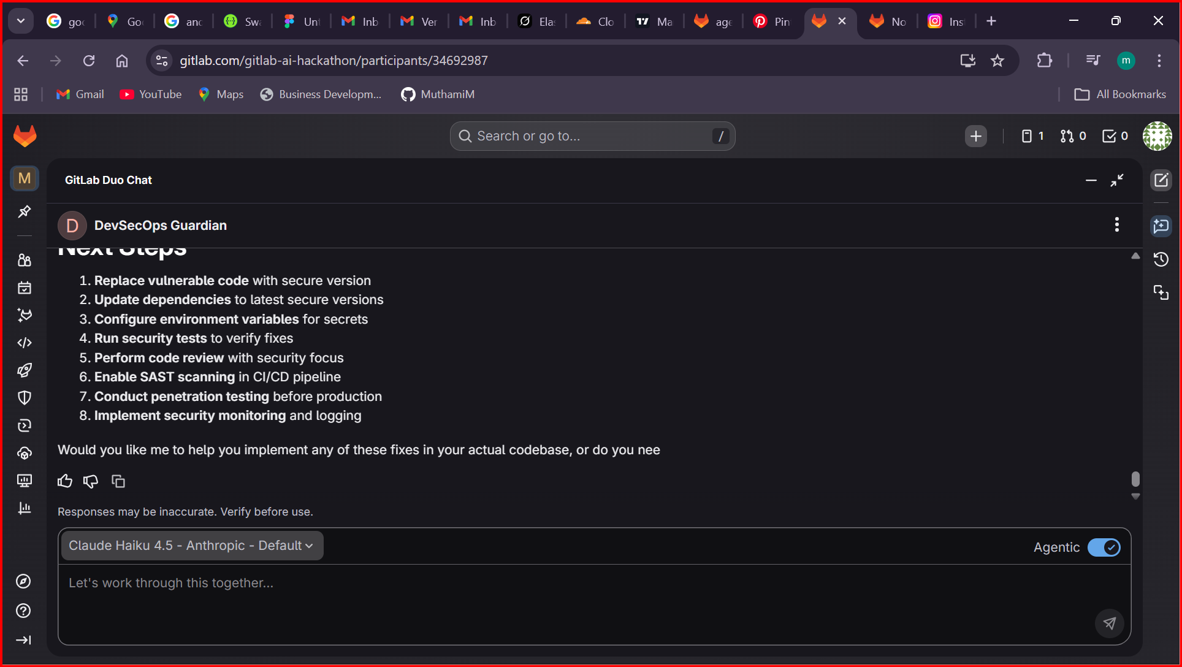Open the Secure shield icon in sidebar
This screenshot has height=667, width=1182.
pyautogui.click(x=25, y=398)
